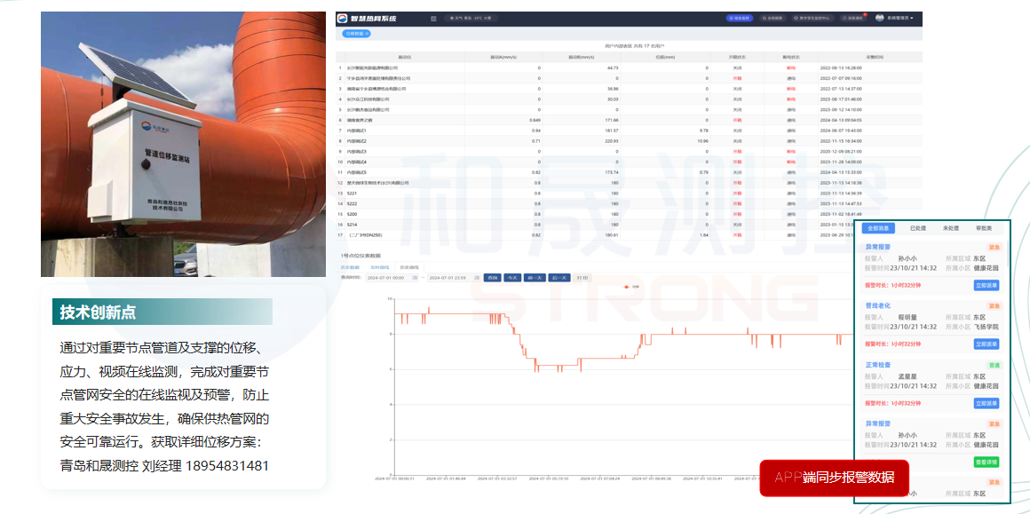Click the end time field 2024-07-01 23:59
The image size is (1030, 514).
(453, 278)
